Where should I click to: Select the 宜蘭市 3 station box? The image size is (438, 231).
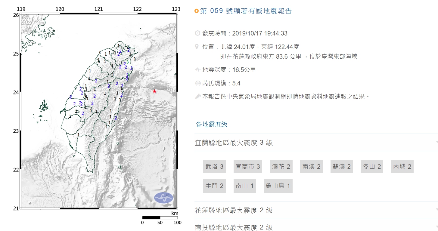pyautogui.click(x=247, y=166)
